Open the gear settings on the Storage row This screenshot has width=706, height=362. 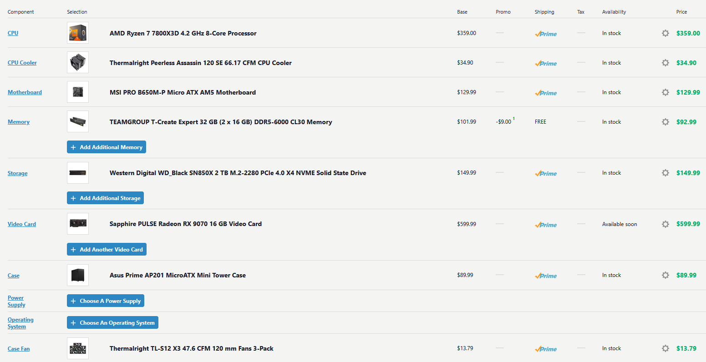[x=665, y=173]
